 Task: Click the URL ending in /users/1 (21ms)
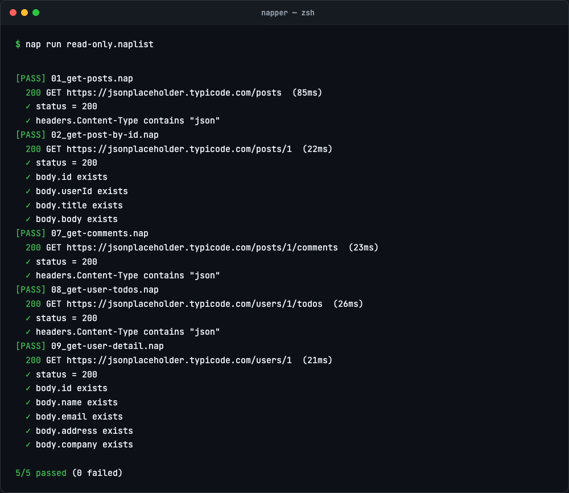click(179, 360)
